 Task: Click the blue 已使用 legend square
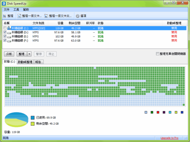33,118
